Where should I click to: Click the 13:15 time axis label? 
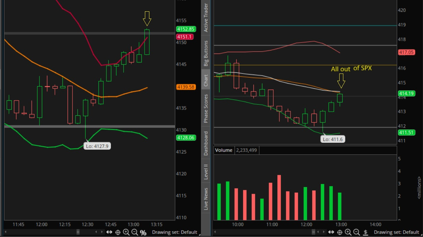click(x=156, y=224)
